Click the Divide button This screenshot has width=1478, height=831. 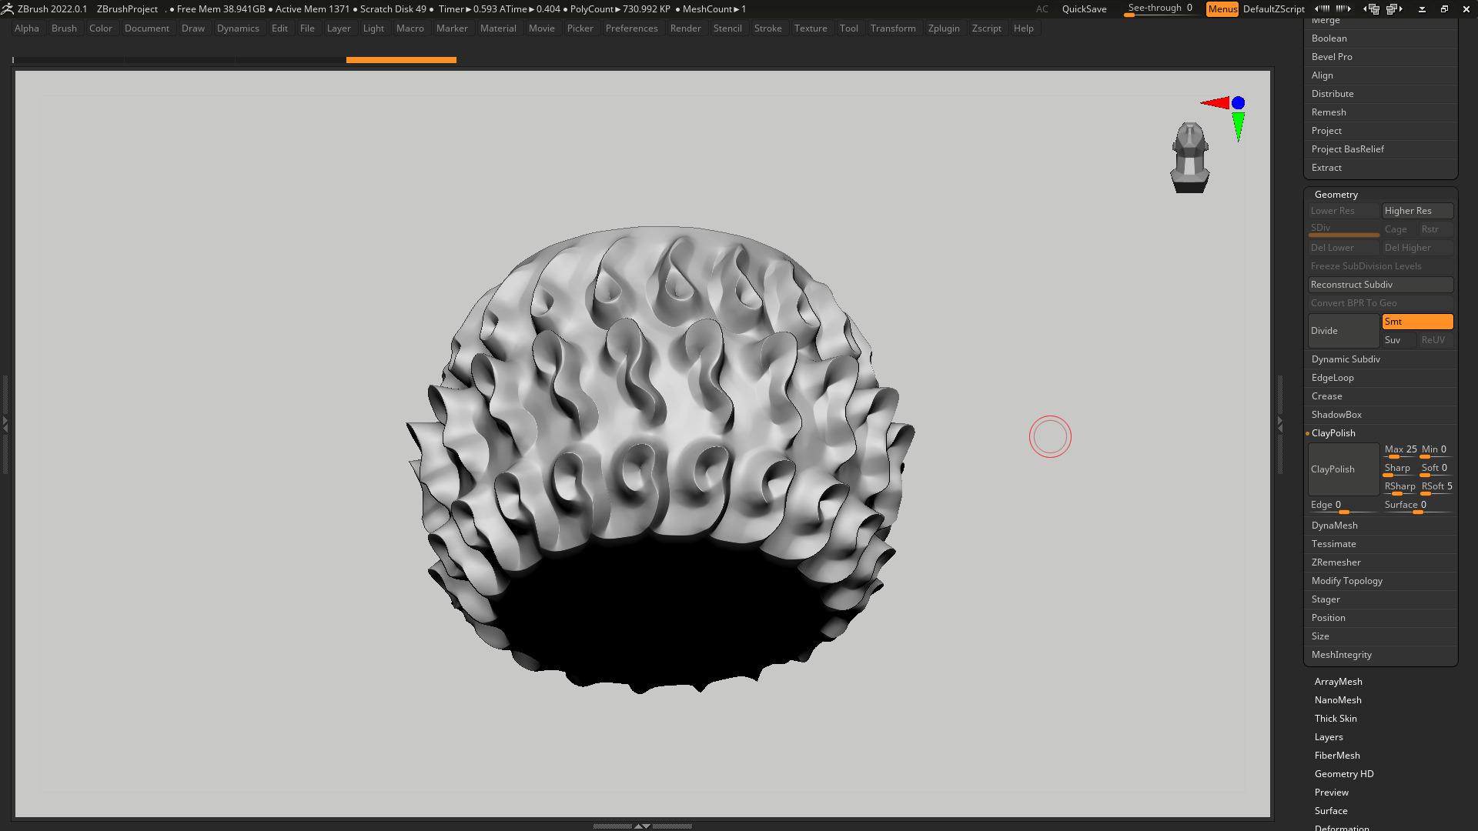click(x=1343, y=331)
